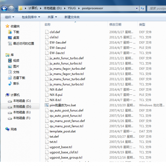This screenshot has width=166, height=166.
Task: Sort by the Date modified (修改日期) column
Action: coord(115,24)
